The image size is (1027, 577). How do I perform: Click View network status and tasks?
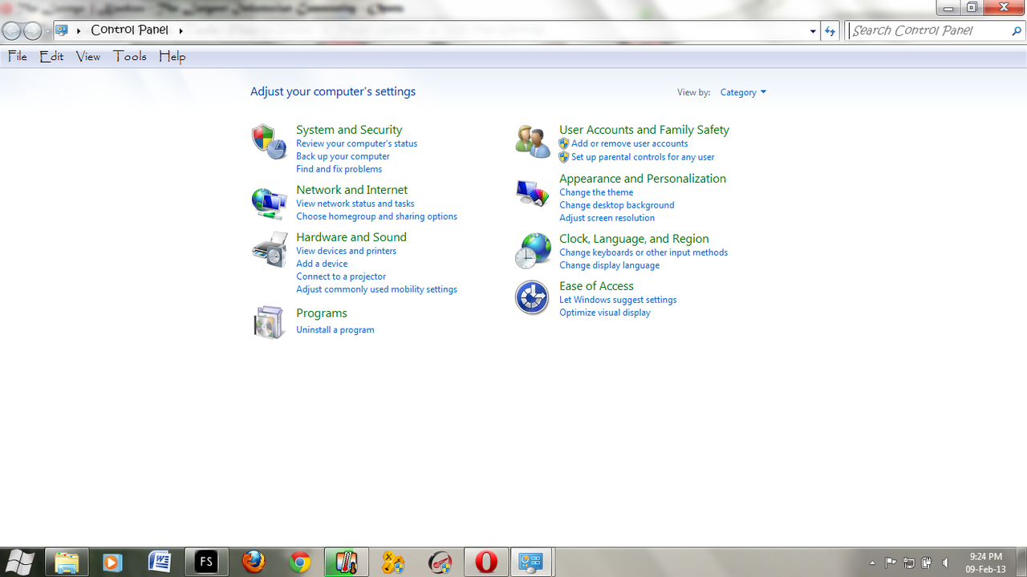pyautogui.click(x=355, y=204)
